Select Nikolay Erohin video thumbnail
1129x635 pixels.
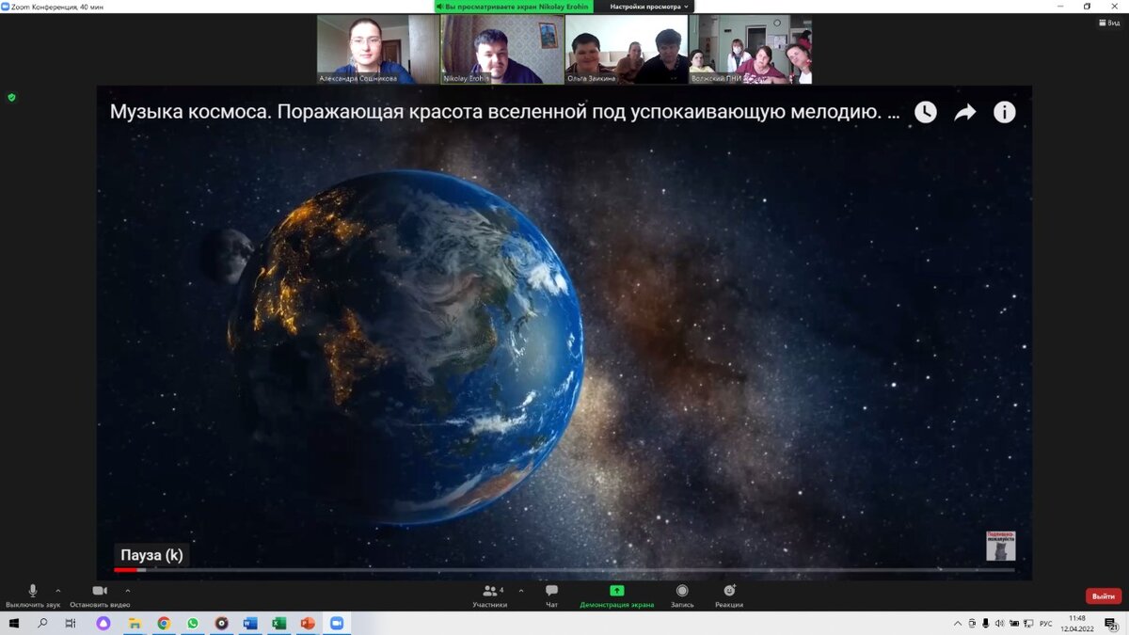[502, 49]
